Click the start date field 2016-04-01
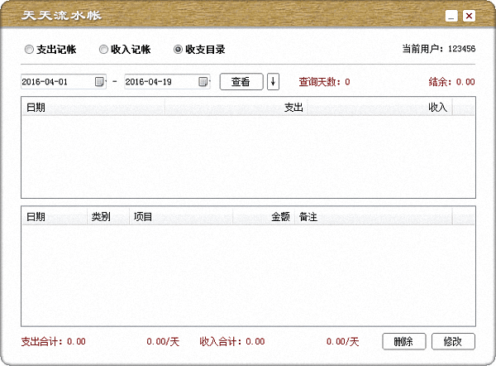Screen dimensions: 496x366 coord(58,82)
